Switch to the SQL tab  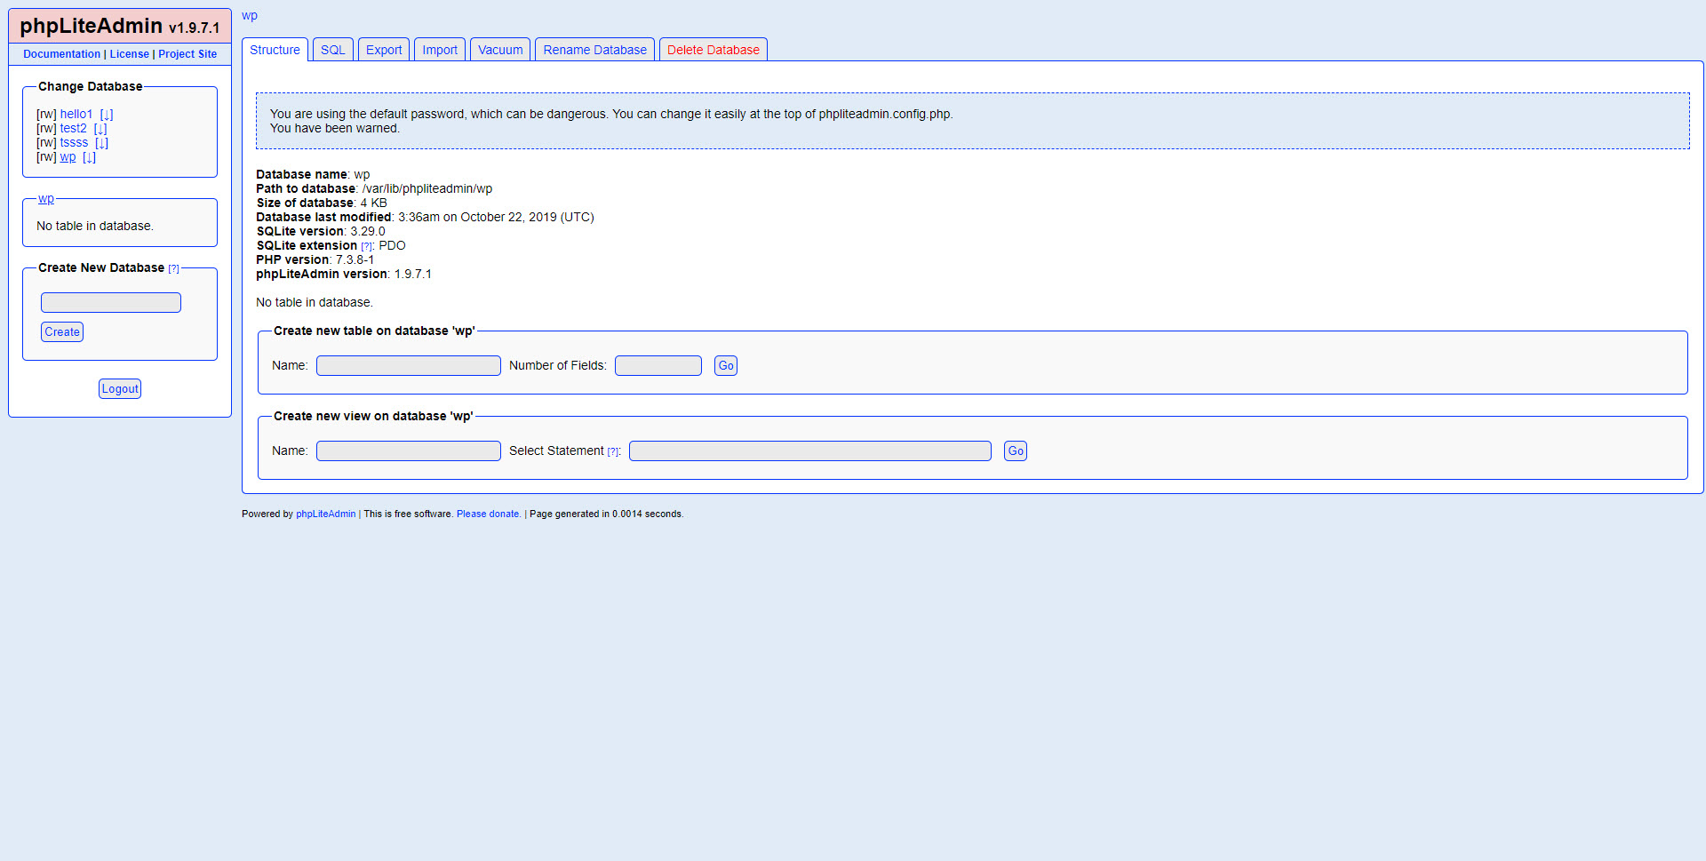pyautogui.click(x=332, y=50)
